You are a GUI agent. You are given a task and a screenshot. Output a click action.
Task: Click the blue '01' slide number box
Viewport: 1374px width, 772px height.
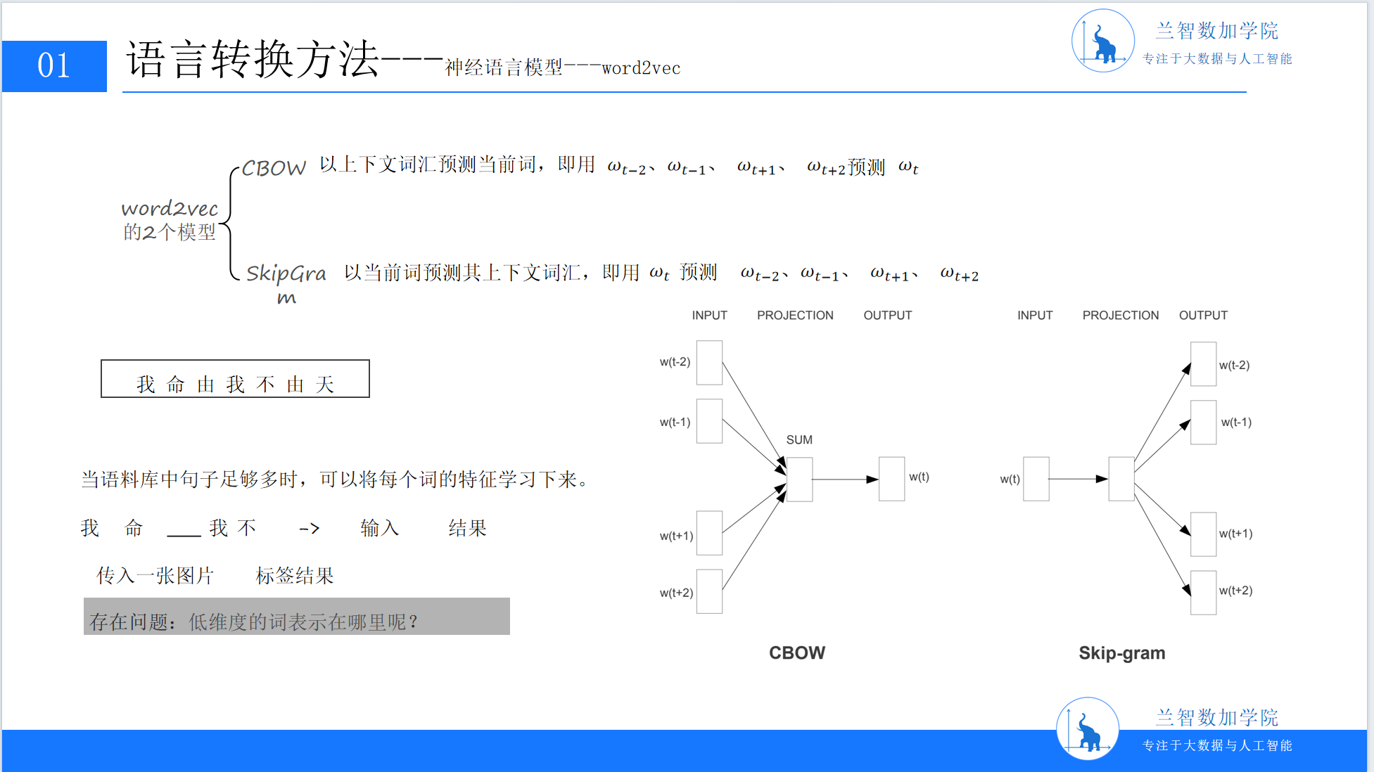coord(54,66)
